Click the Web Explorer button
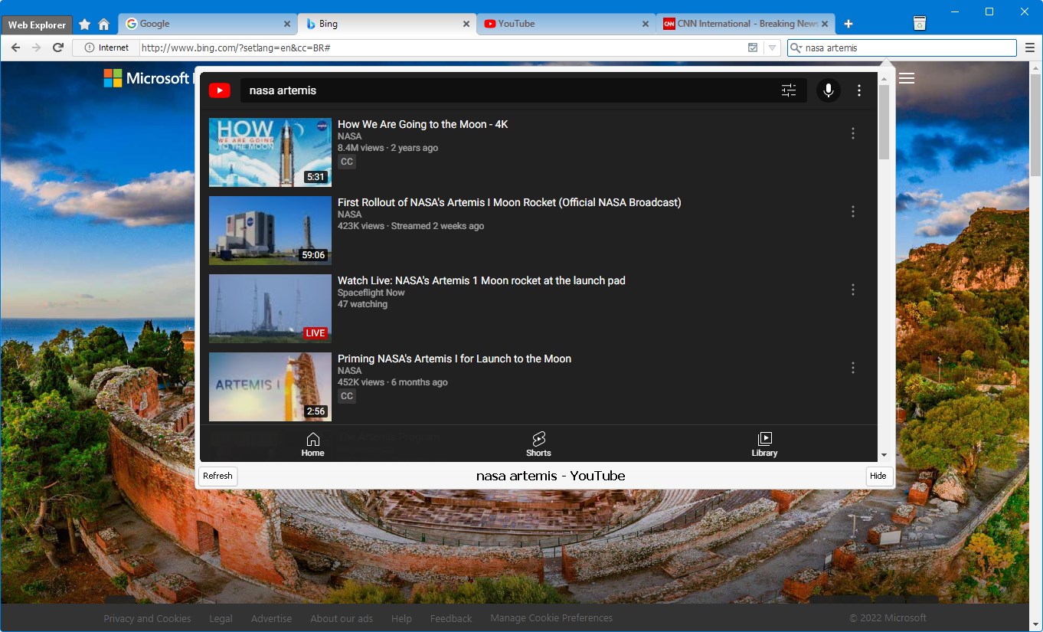 click(x=38, y=25)
